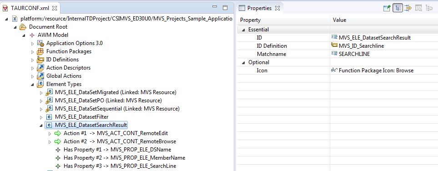
Task: Click the MVS_ELE_DatasetFilter element icon
Action: pyautogui.click(x=49, y=117)
